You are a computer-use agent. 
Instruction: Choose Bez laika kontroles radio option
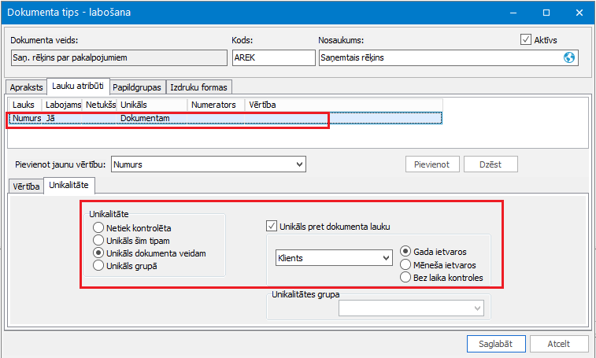tap(405, 277)
